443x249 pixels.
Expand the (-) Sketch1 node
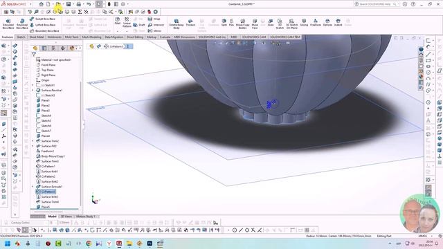click(33, 85)
